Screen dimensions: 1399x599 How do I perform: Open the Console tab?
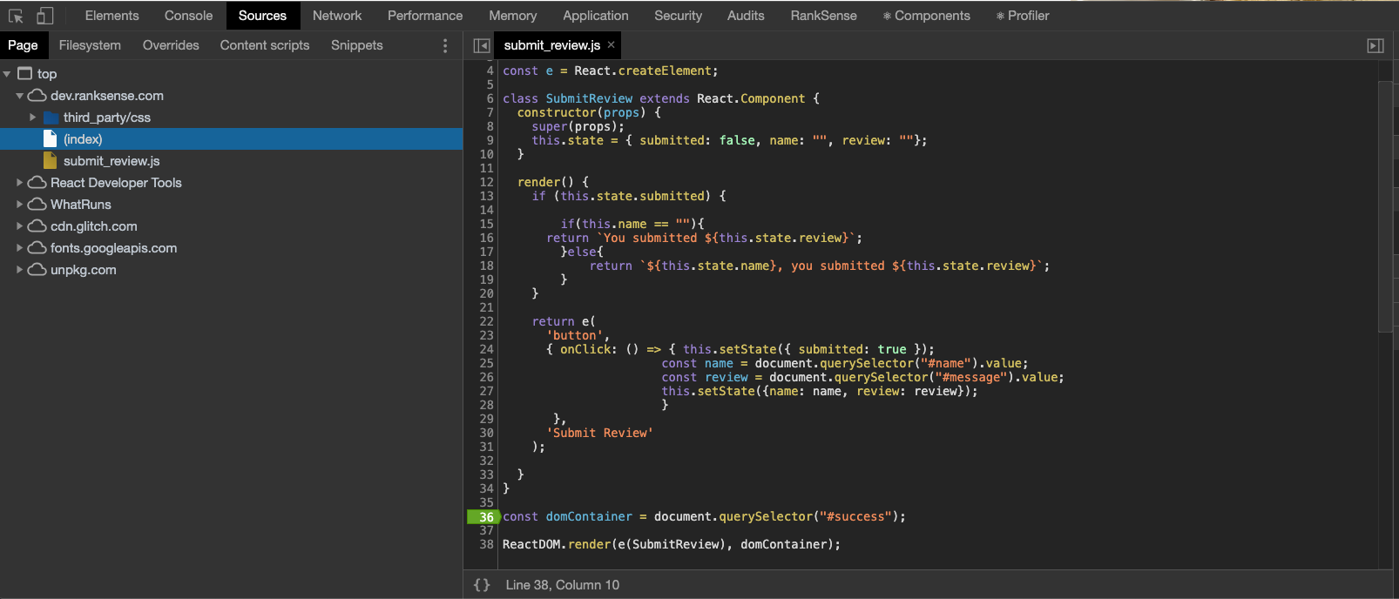click(188, 16)
